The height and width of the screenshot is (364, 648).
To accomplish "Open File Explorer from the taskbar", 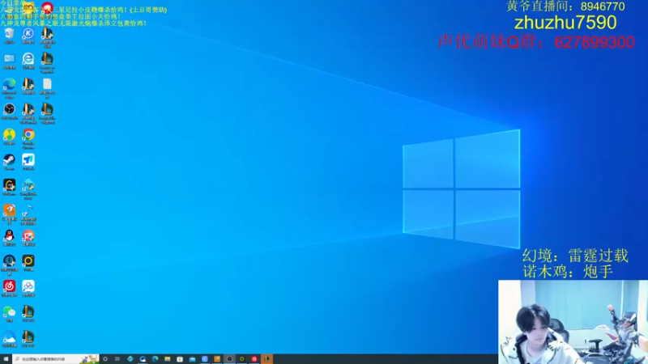I will (168, 359).
